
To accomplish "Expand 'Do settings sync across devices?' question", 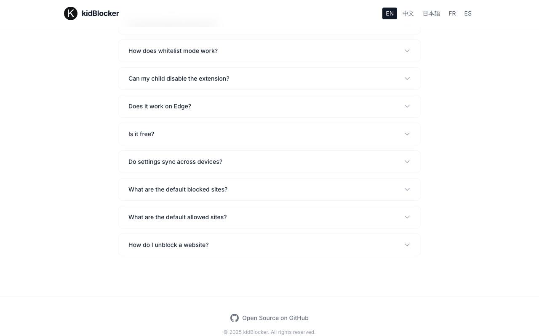I will [x=269, y=162].
